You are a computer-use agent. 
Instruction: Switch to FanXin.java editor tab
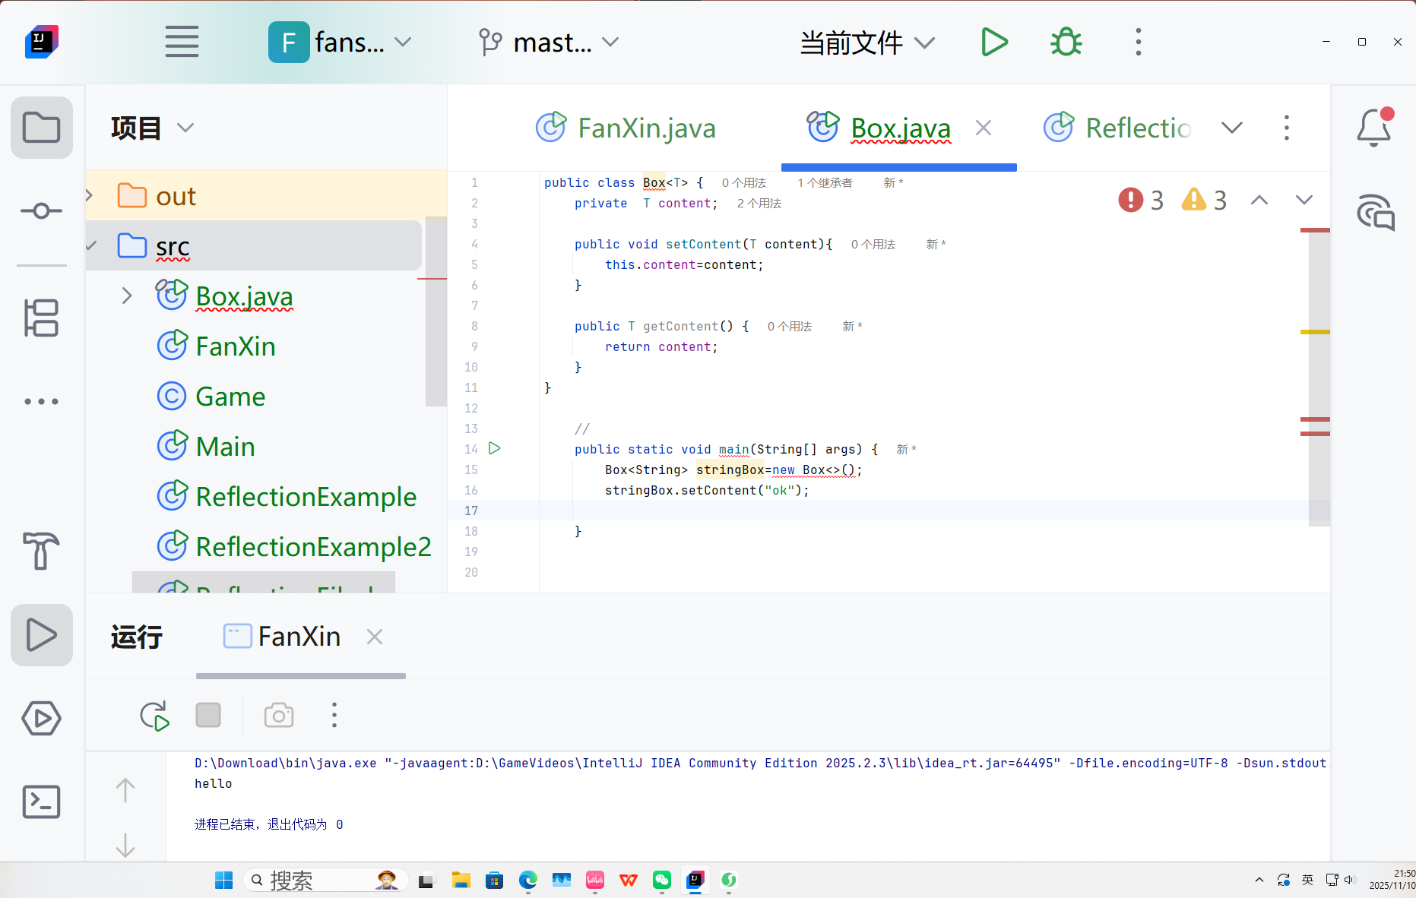click(x=626, y=128)
